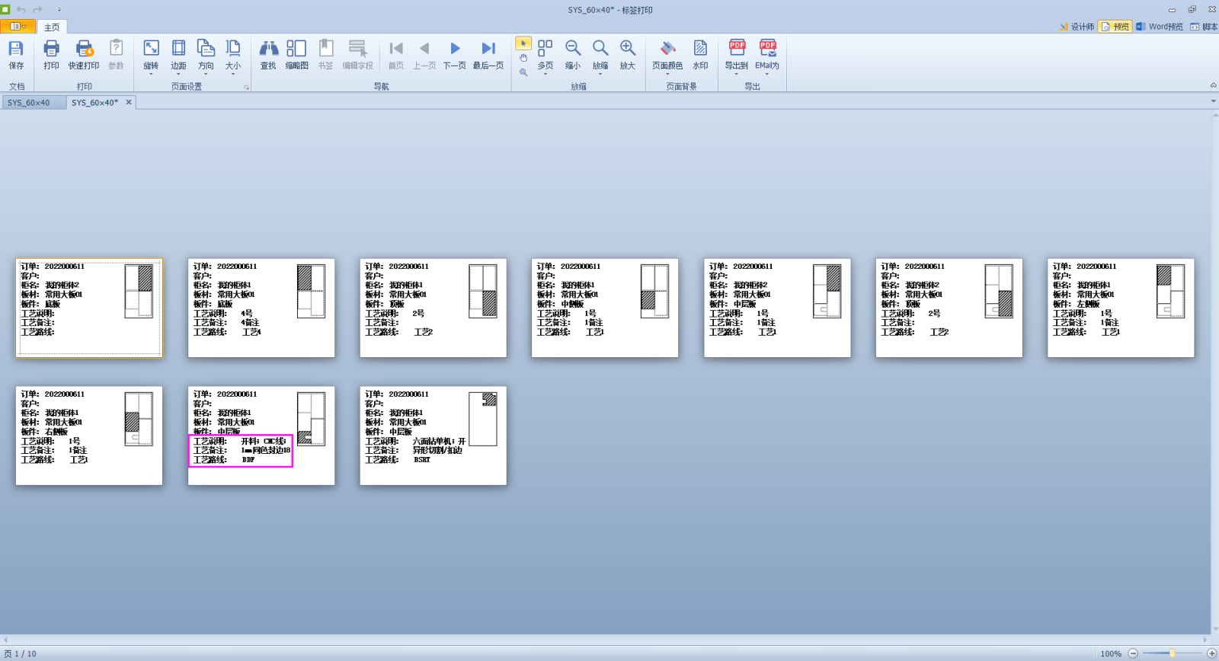Click the 大小 paper size icon
Viewport: 1219px width, 661px height.
point(233,48)
